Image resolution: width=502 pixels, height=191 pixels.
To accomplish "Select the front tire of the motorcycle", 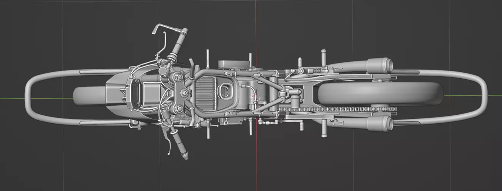I will [x=90, y=96].
